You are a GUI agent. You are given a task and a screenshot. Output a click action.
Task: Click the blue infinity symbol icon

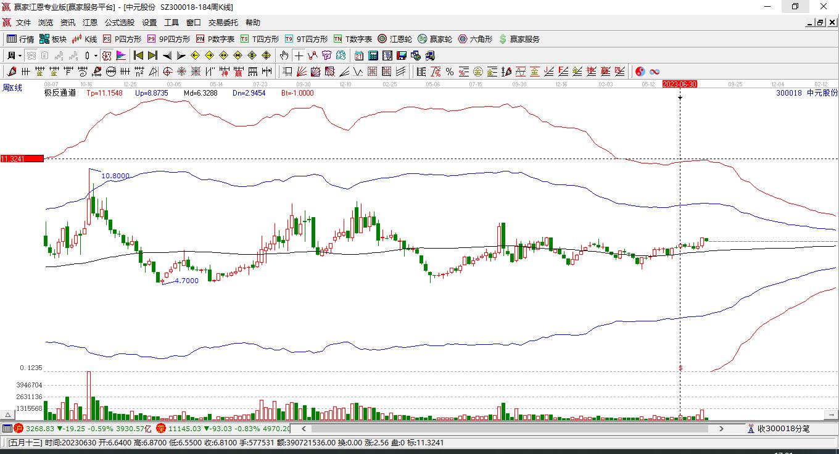tap(655, 72)
